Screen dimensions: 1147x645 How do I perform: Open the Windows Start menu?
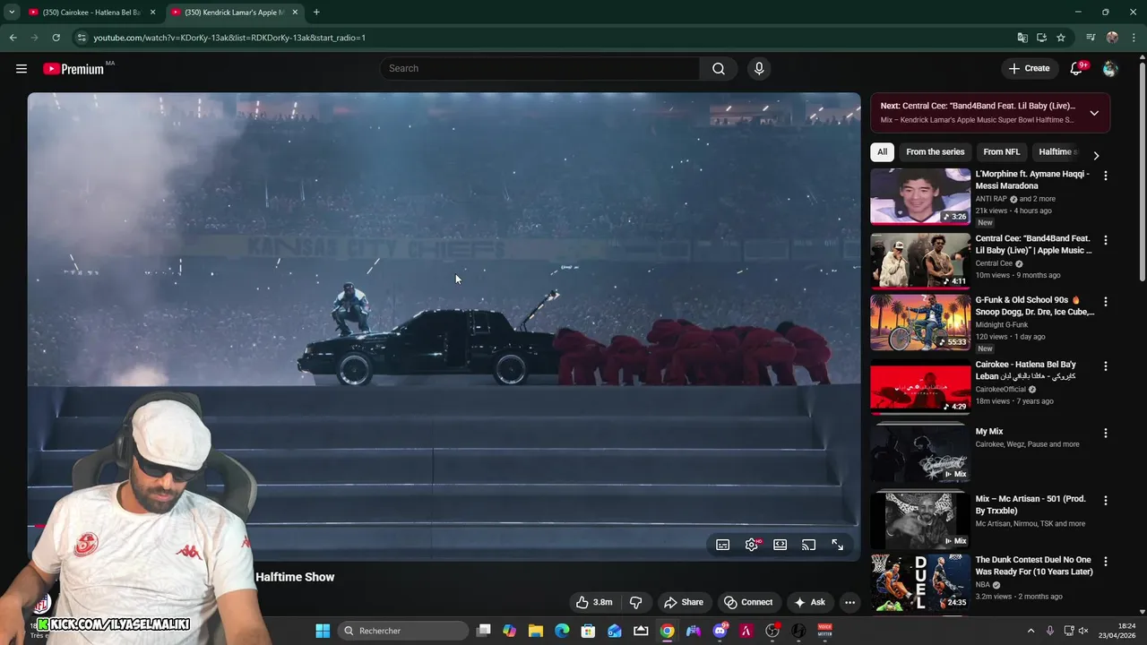[x=323, y=631]
